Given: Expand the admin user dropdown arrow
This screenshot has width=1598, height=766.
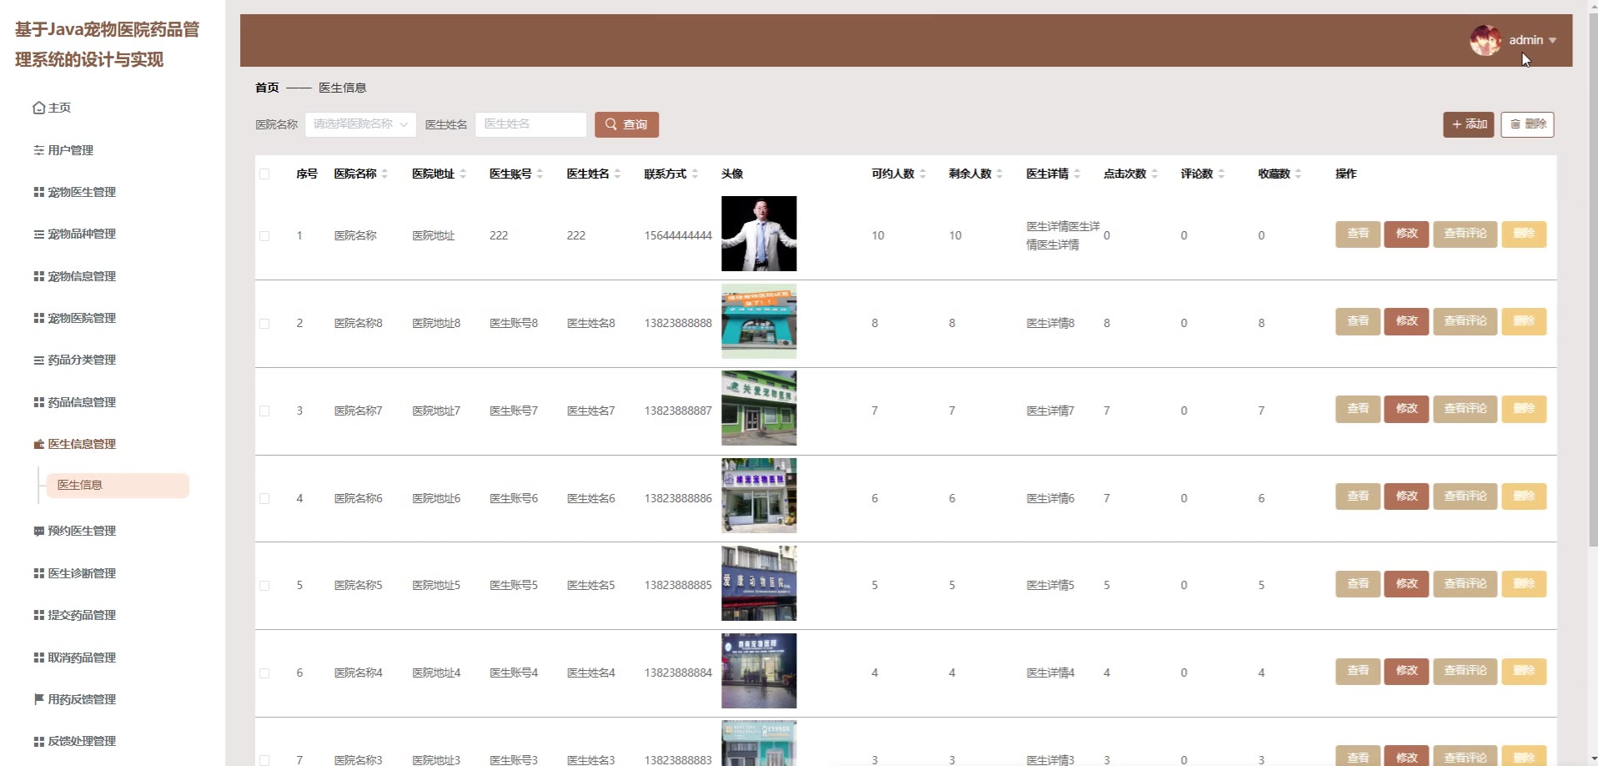Looking at the screenshot, I should (1552, 41).
